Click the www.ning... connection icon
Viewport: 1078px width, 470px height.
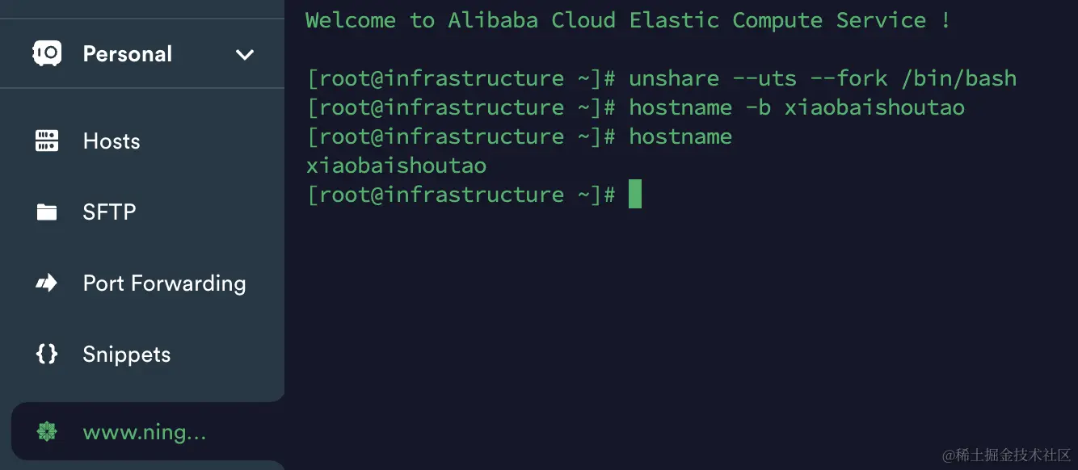47,432
